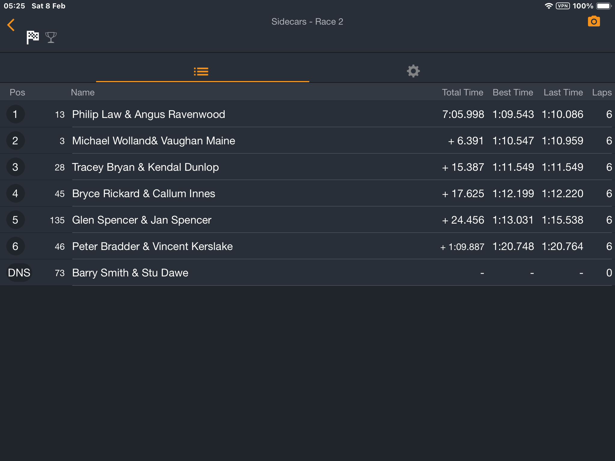This screenshot has width=615, height=461.
Task: Open Bryce Rickard & Callum Innes row
Action: click(x=307, y=194)
